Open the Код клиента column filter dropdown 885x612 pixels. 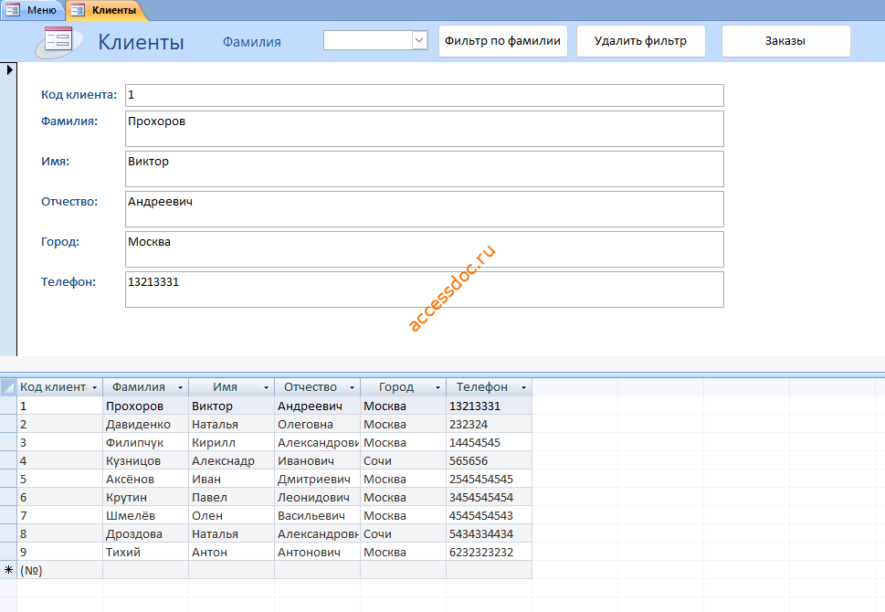coord(94,387)
